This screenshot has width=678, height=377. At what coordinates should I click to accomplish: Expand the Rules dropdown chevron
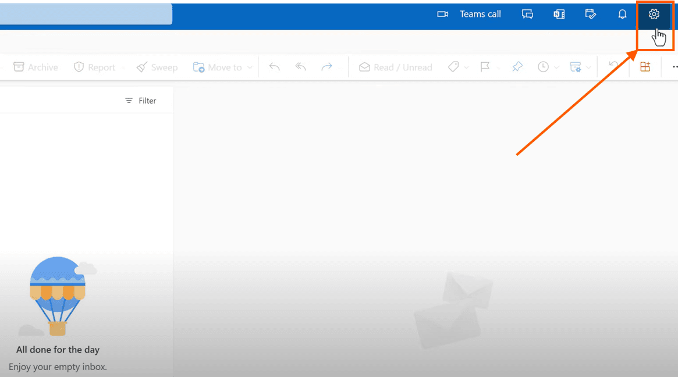[588, 66]
